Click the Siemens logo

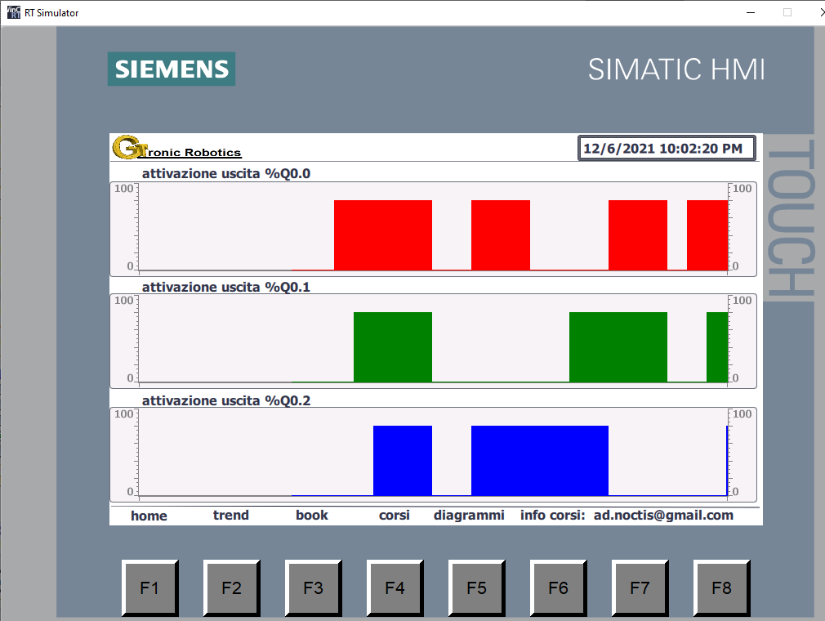[x=172, y=69]
